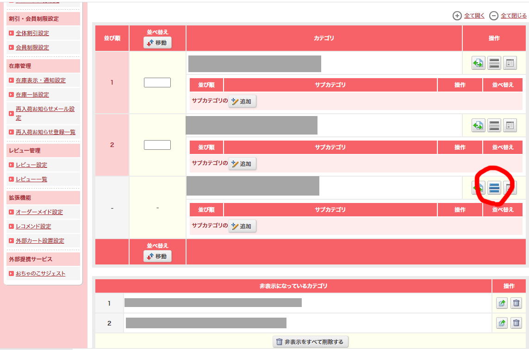Click the sort order input for category 1

[157, 83]
